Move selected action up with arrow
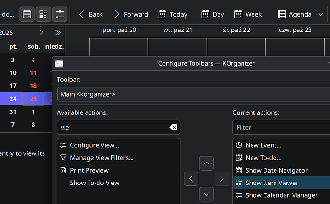 tap(206, 163)
